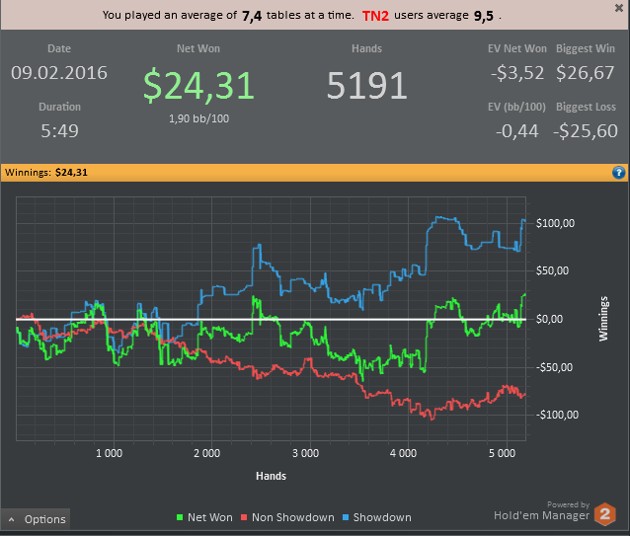630x536 pixels.
Task: Toggle the Net Won legend label
Action: click(x=209, y=517)
